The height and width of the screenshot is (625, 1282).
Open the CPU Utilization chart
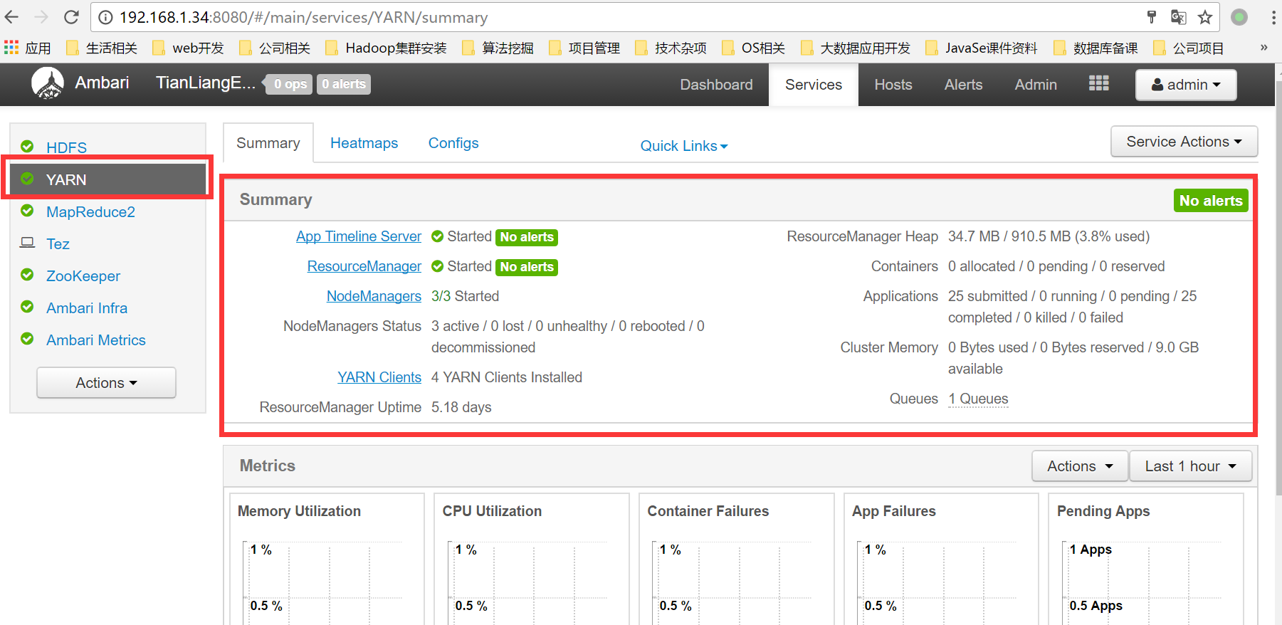[x=531, y=560]
